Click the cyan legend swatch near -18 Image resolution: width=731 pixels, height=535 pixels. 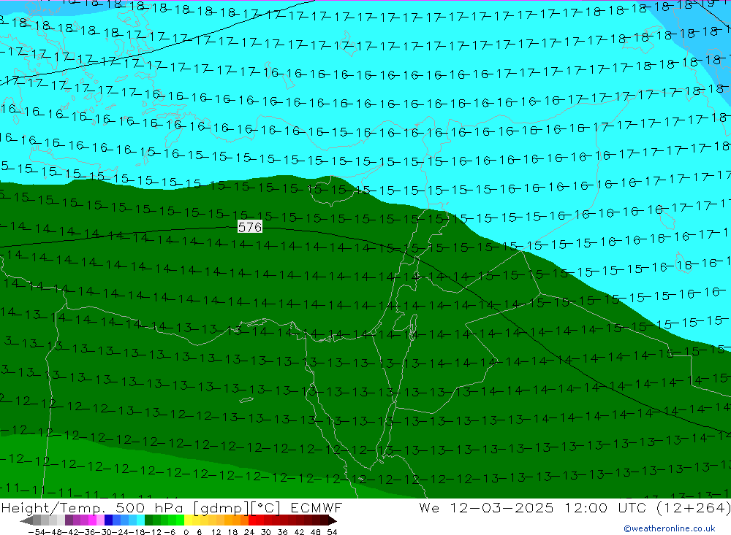(x=140, y=520)
